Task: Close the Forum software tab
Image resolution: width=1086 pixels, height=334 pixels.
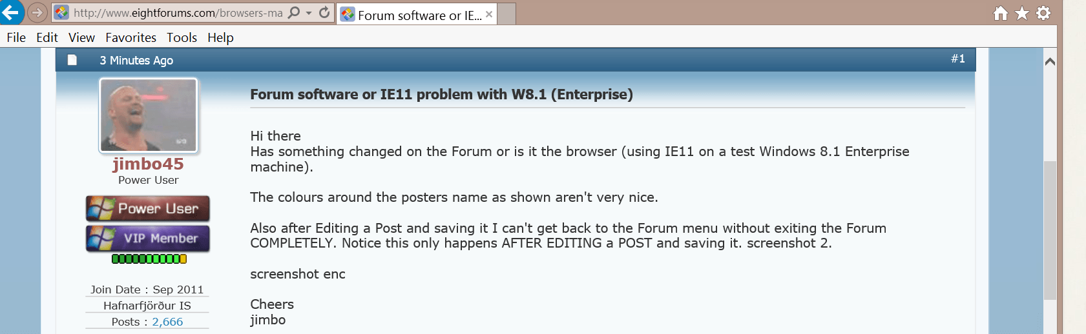Action: 489,14
